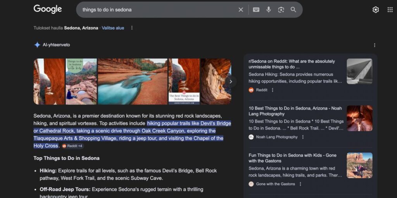
Task: Open 'The Best Things to do in Sedona, Arizona' image
Action: (x=184, y=81)
